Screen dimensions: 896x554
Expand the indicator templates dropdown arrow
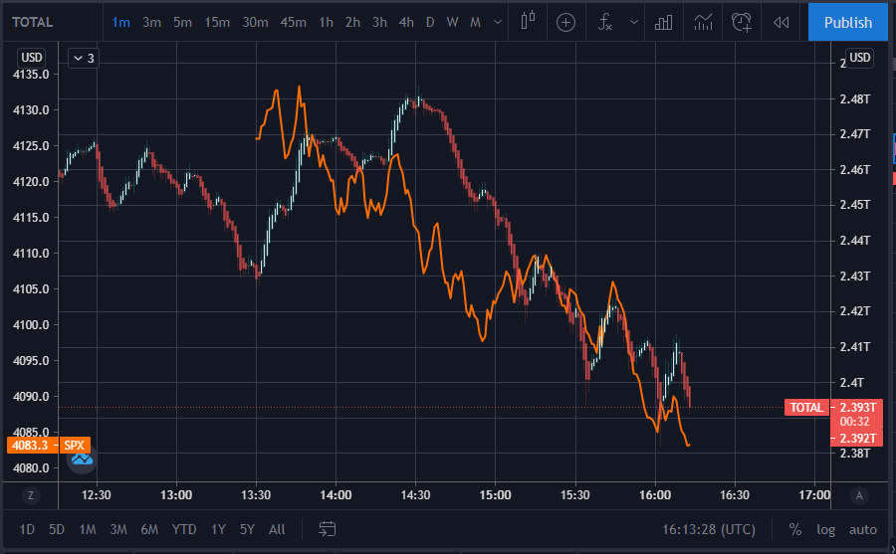634,22
